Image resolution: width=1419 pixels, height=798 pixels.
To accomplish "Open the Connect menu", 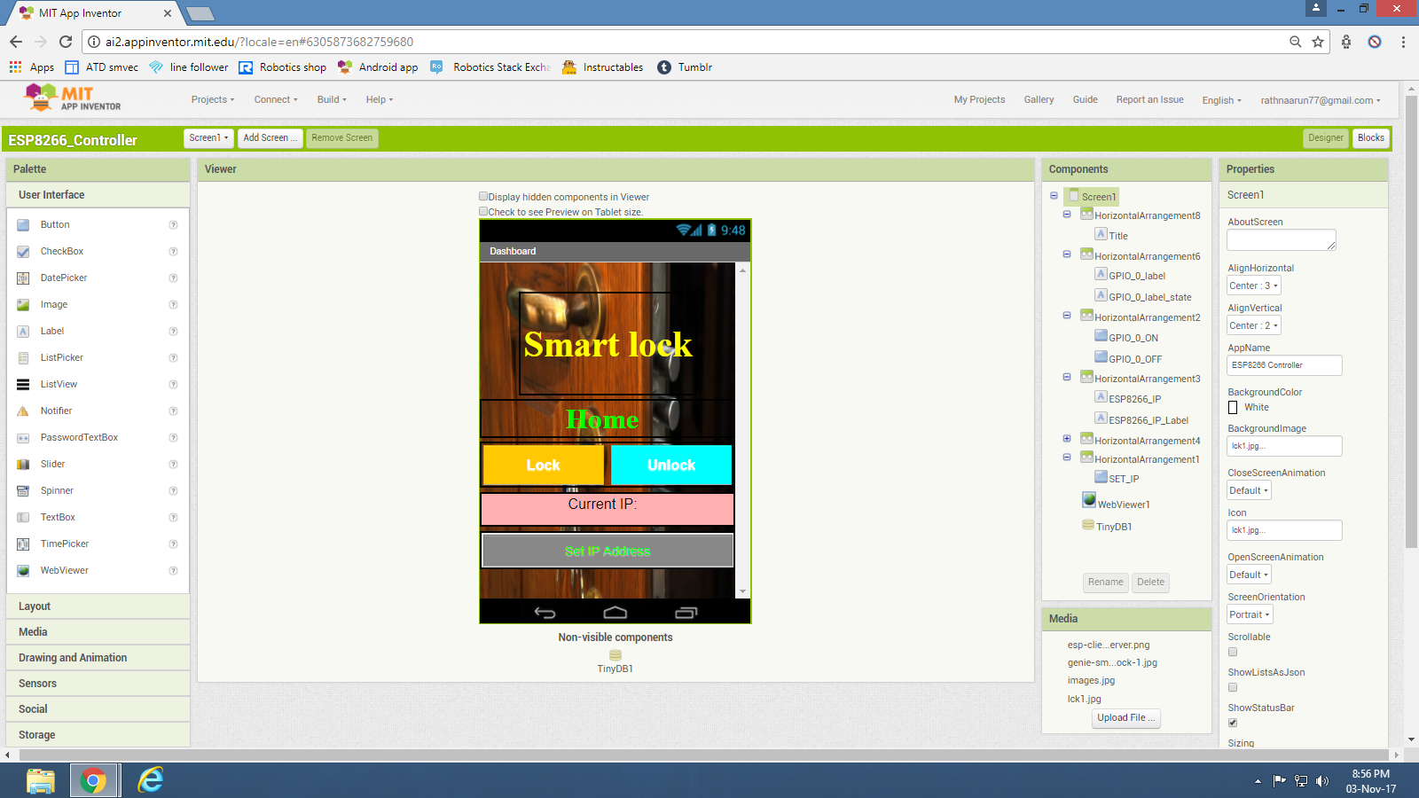I will 276,99.
